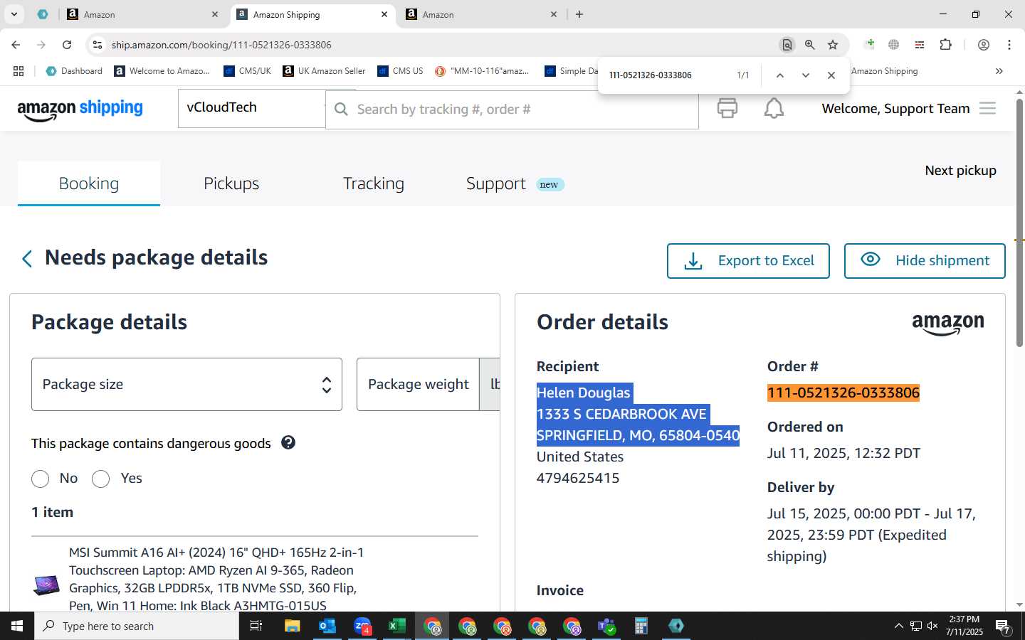
Task: Click the Hide shipment button
Action: (x=925, y=261)
